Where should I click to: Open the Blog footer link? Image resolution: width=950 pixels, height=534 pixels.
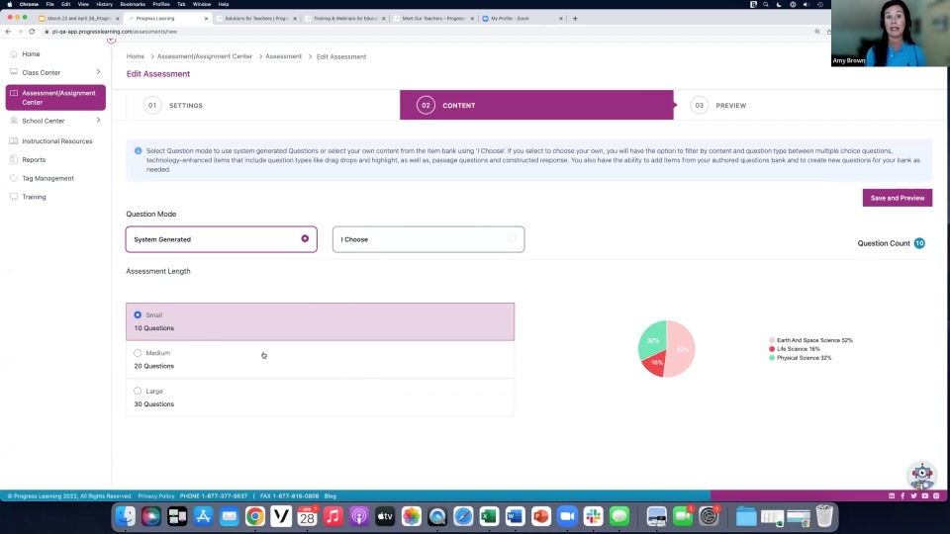click(x=331, y=495)
